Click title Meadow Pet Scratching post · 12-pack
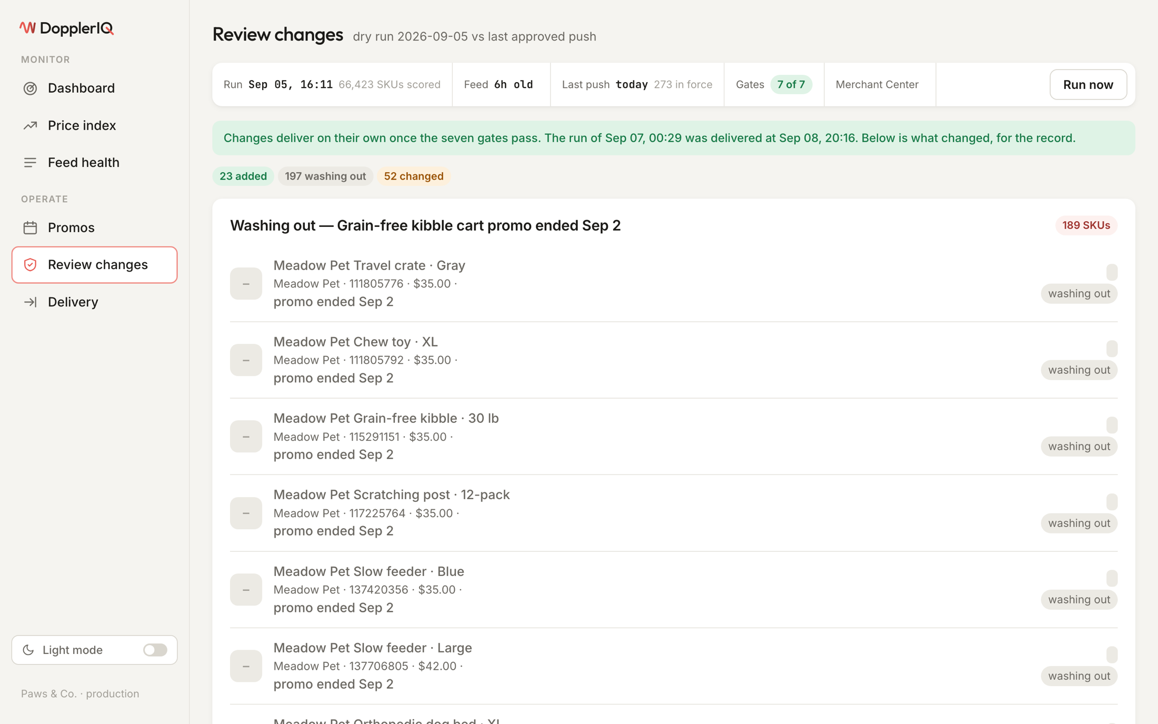The image size is (1158, 724). click(392, 494)
